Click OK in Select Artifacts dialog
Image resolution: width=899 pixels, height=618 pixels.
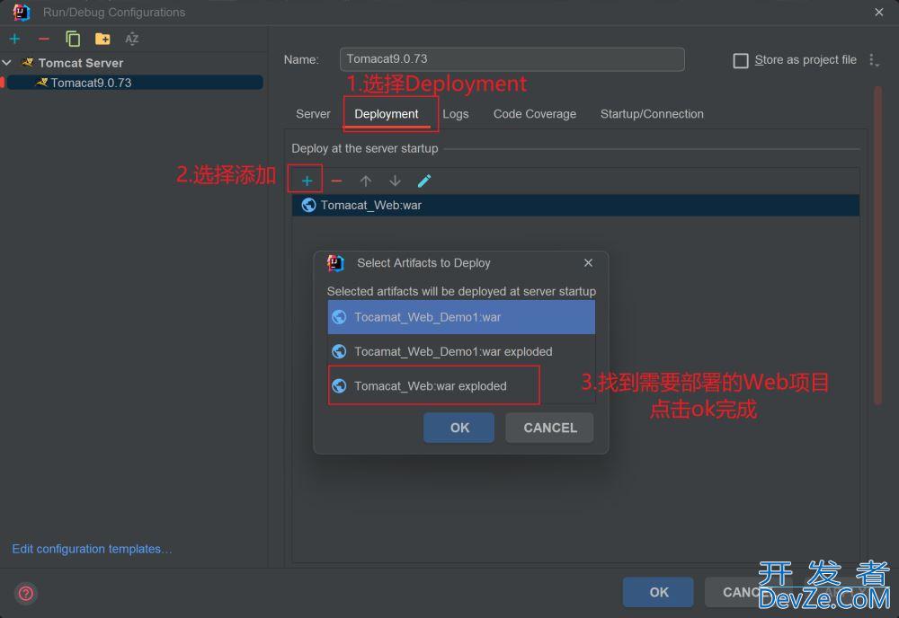[458, 428]
